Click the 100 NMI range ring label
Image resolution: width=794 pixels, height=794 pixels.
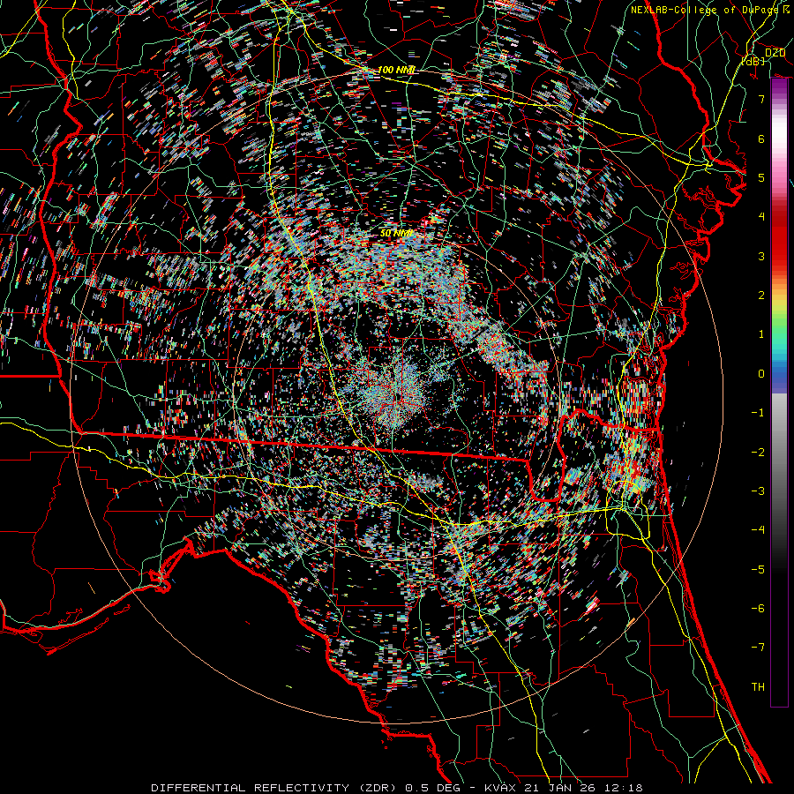(x=397, y=70)
